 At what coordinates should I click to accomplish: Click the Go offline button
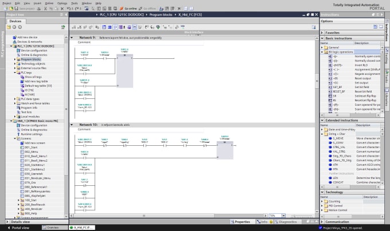coord(147,9)
